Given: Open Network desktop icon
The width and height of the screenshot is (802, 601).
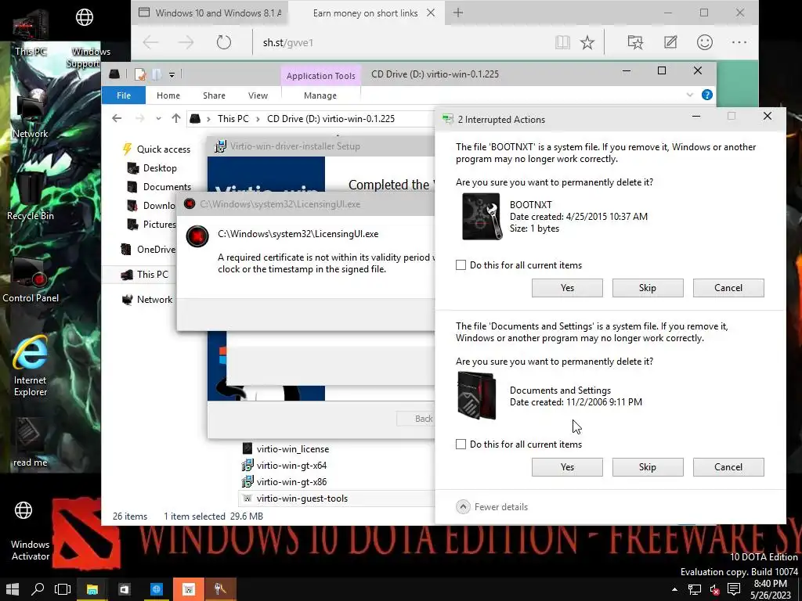Looking at the screenshot, I should click(31, 115).
